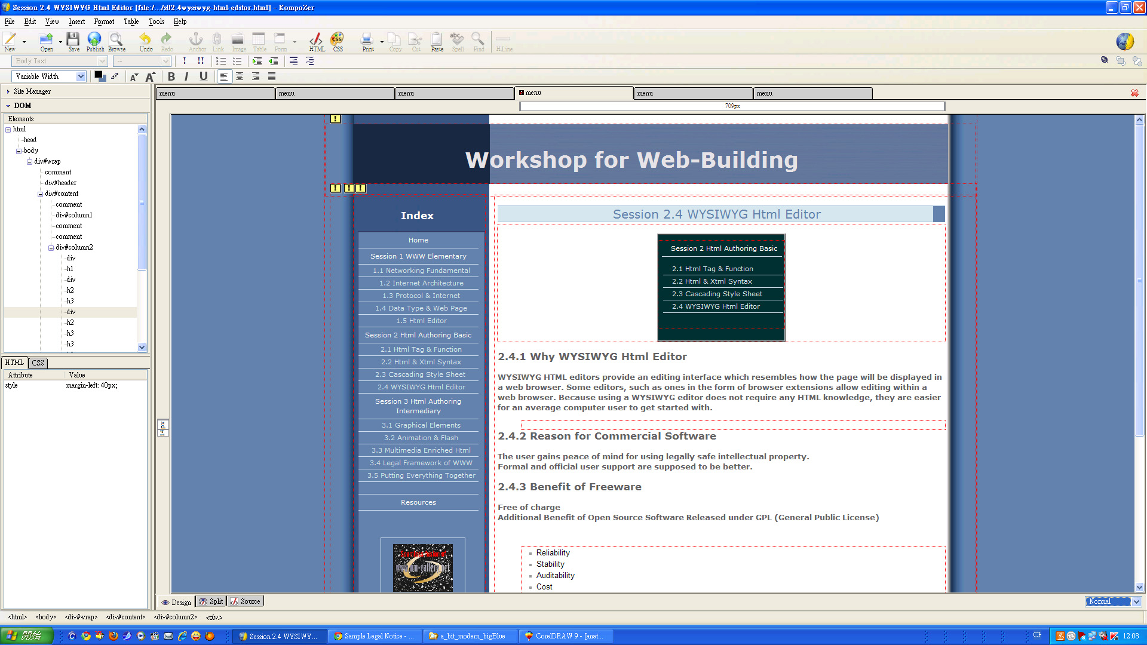This screenshot has width=1147, height=645.
Task: Set text color using the color swatch
Action: (100, 76)
